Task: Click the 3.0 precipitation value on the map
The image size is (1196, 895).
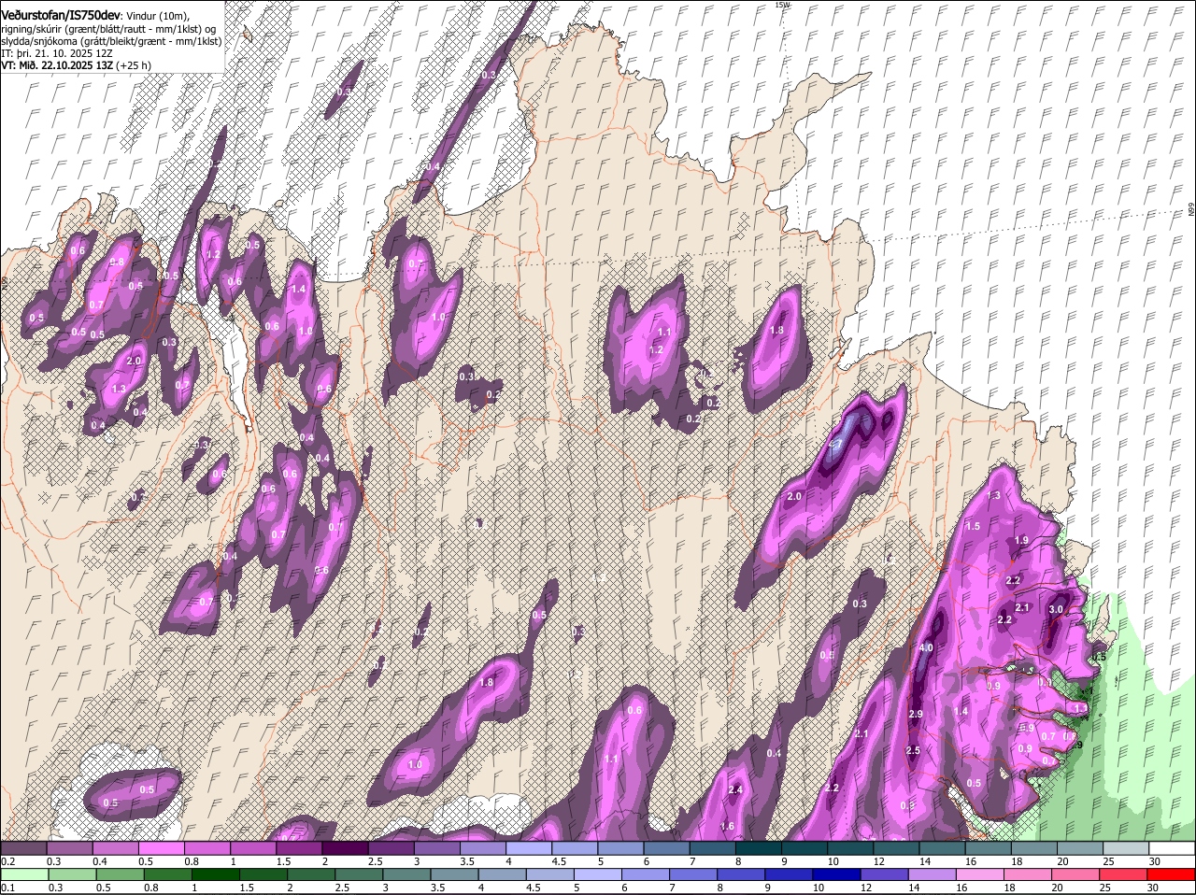Action: pyautogui.click(x=1056, y=609)
